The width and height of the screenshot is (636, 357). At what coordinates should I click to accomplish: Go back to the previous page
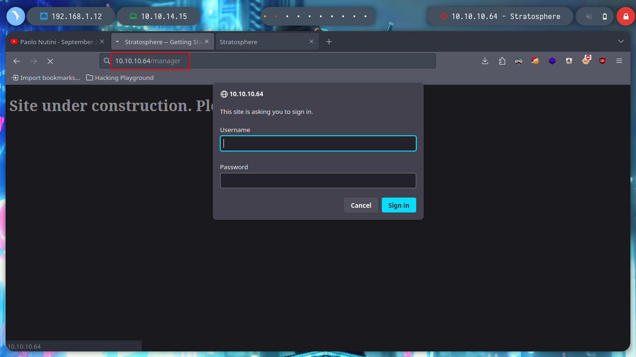point(17,61)
